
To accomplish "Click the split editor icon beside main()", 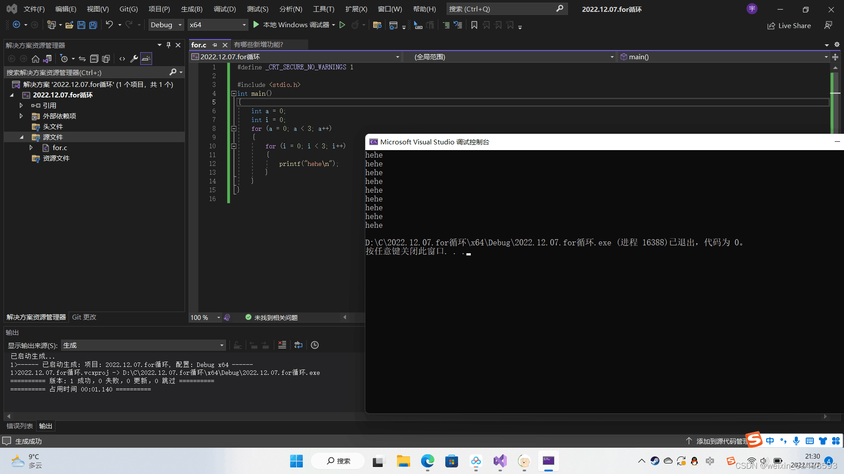I will tap(835, 57).
